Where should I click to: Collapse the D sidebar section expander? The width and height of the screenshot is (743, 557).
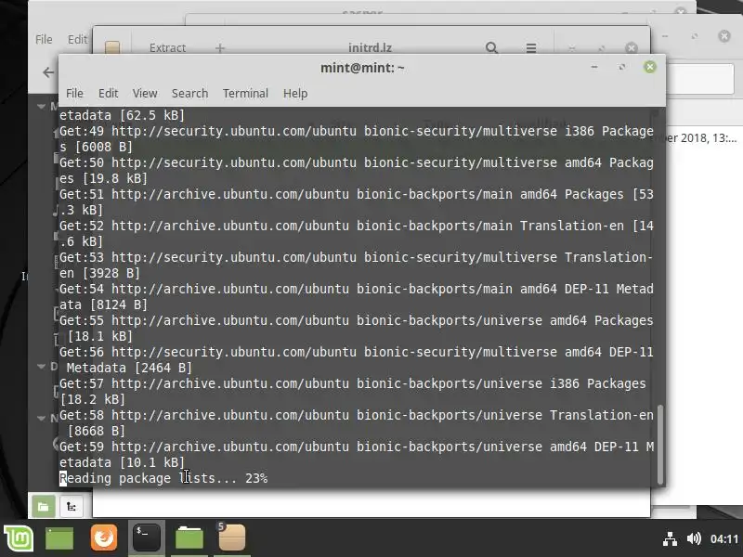pos(41,366)
